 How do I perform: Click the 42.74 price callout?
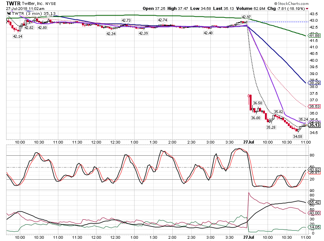click(162, 20)
